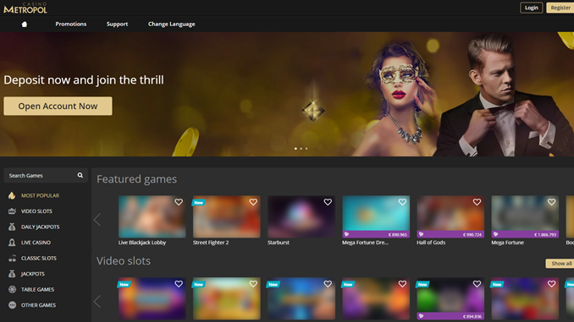Click the Video Slots sidebar icon
Viewport: 574px width, 322px height.
[x=12, y=211]
